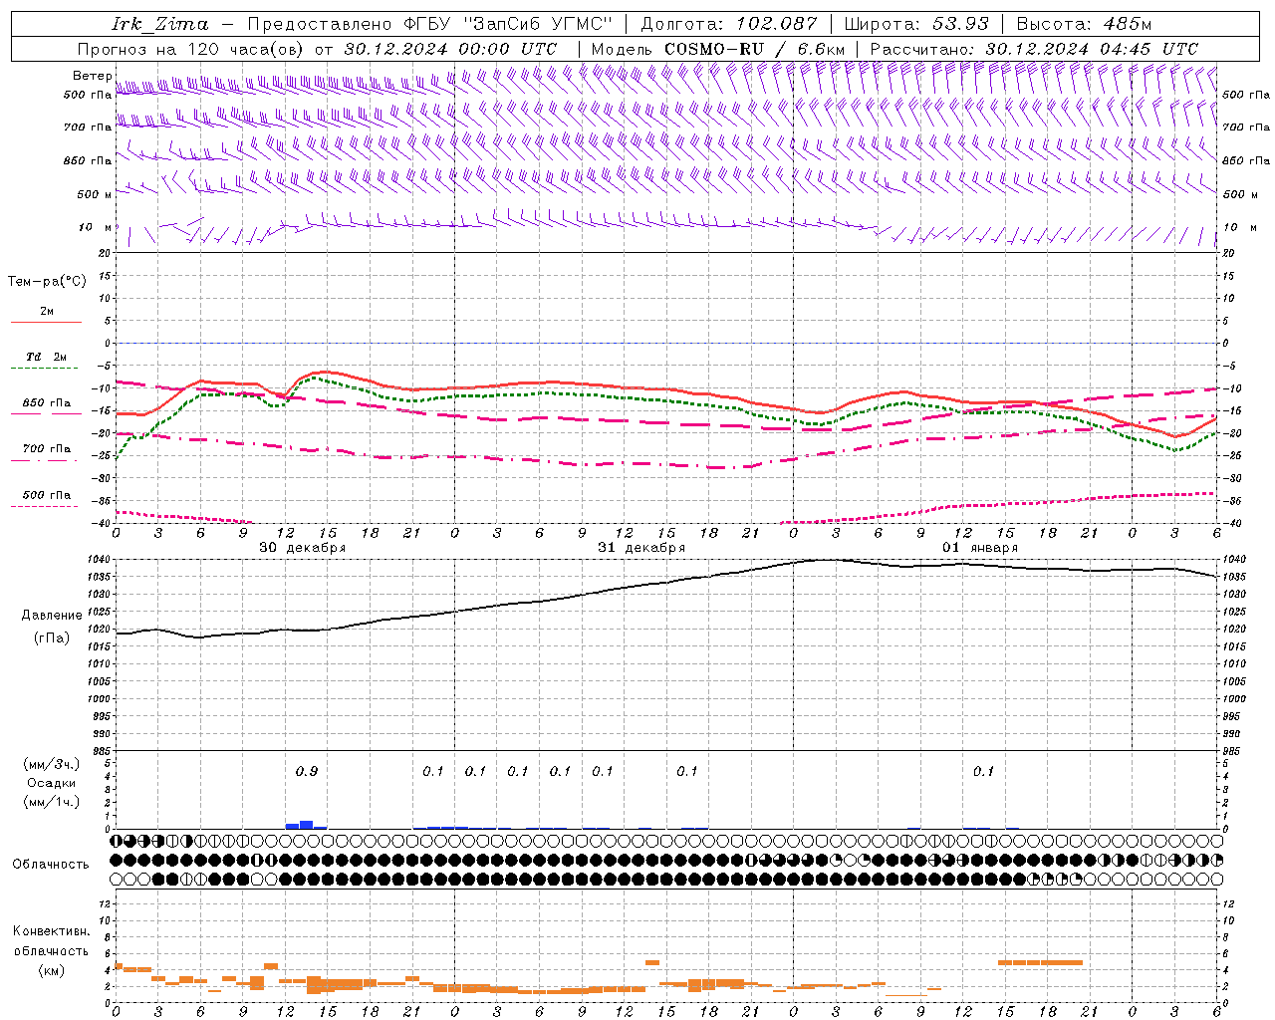
Task: Click the Td 2м dew point legend entry
Action: (x=46, y=357)
